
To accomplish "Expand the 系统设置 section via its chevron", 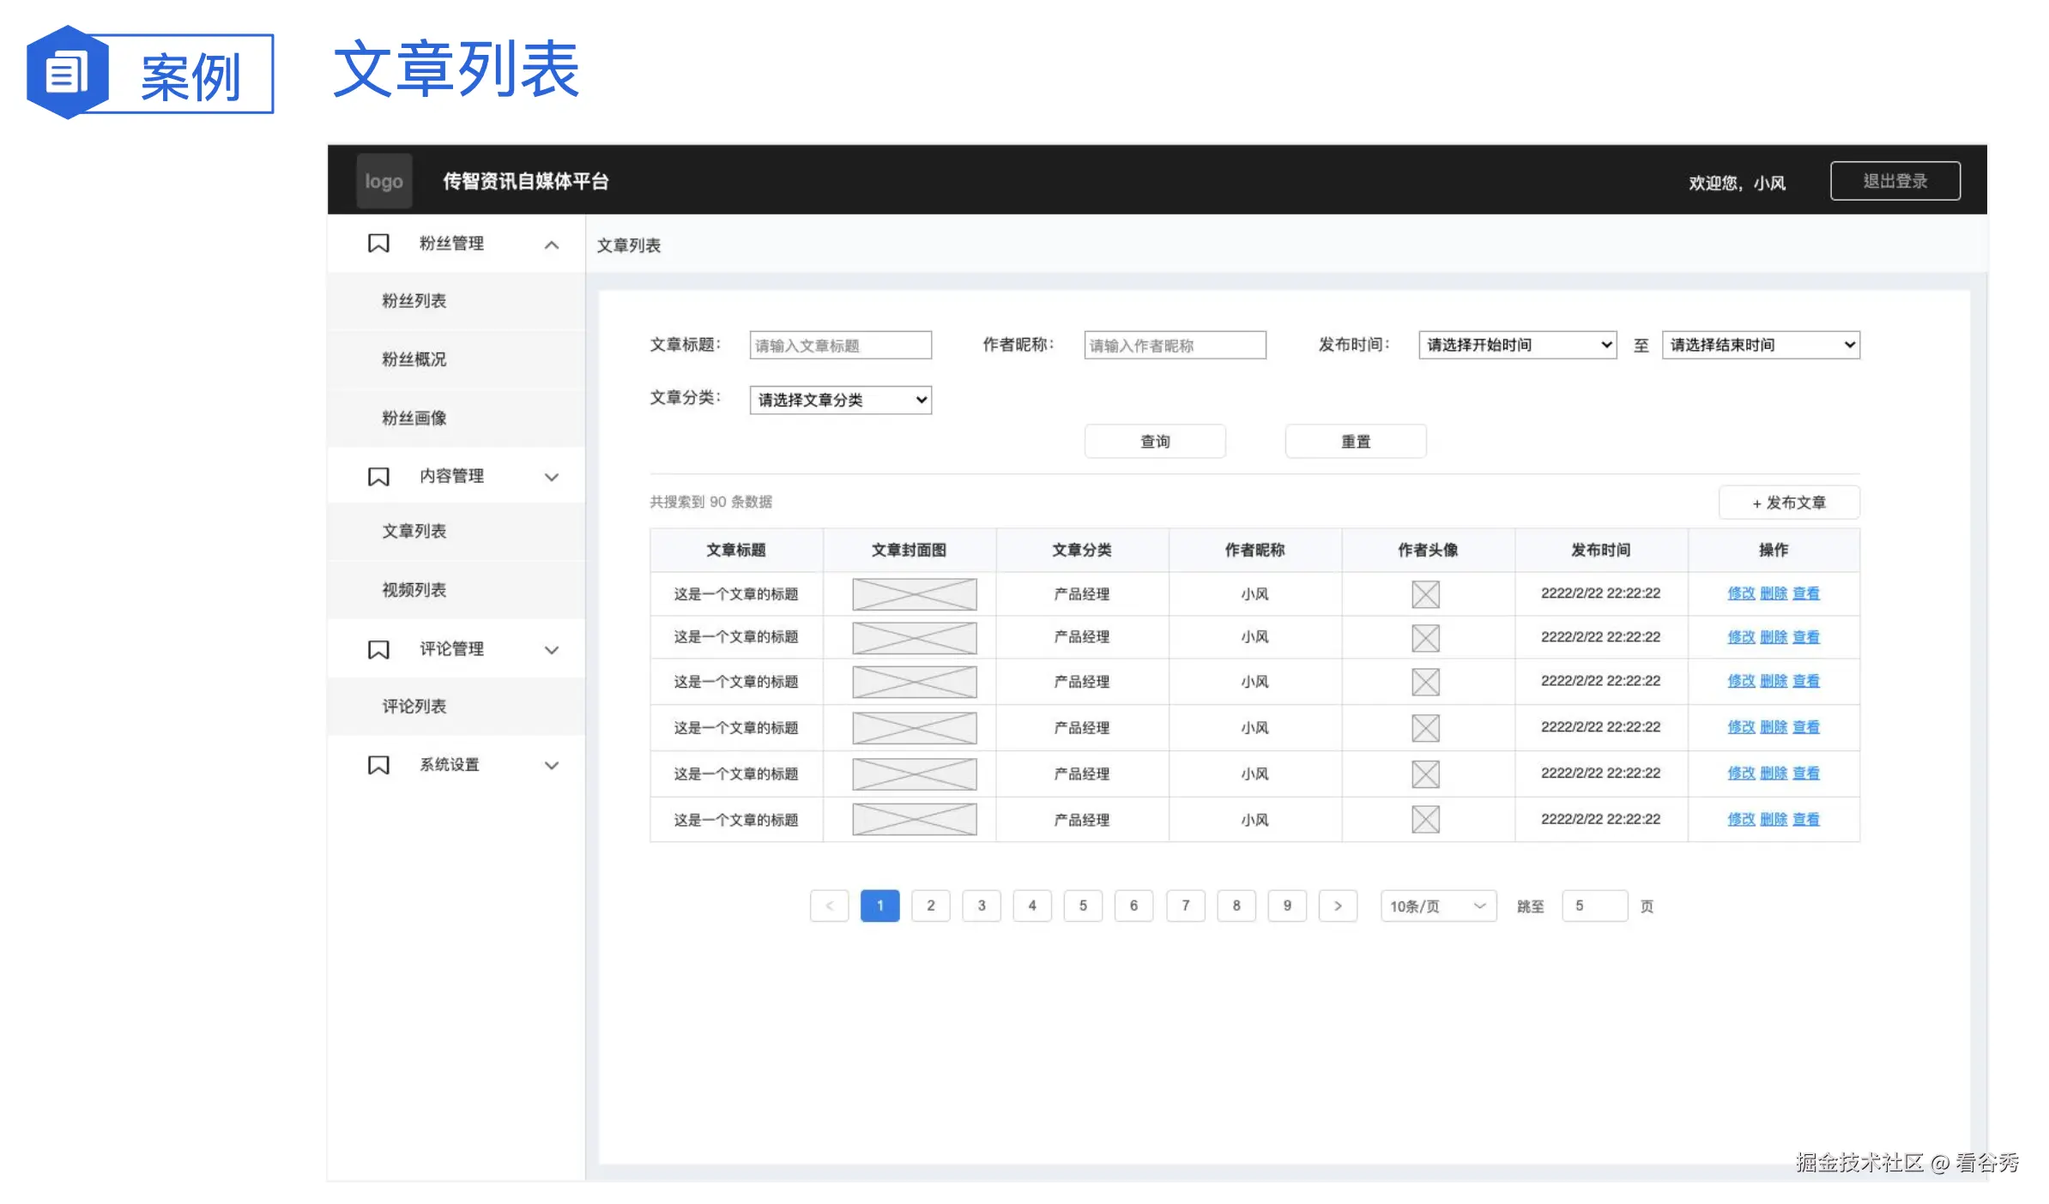I will tap(552, 765).
